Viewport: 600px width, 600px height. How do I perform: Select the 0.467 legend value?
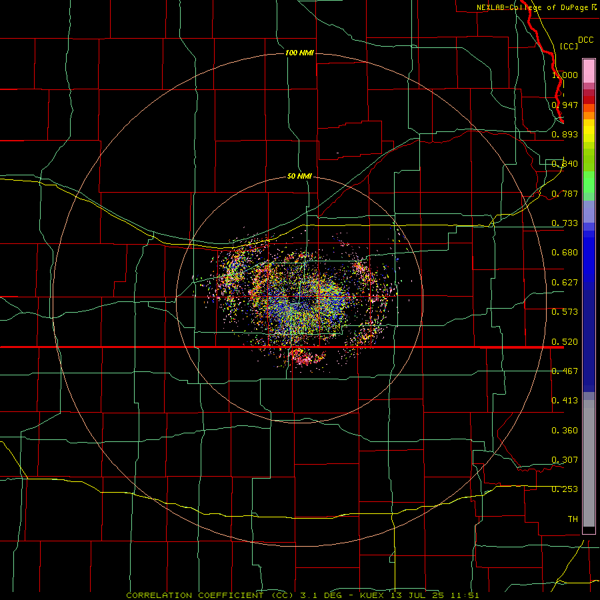click(x=565, y=371)
